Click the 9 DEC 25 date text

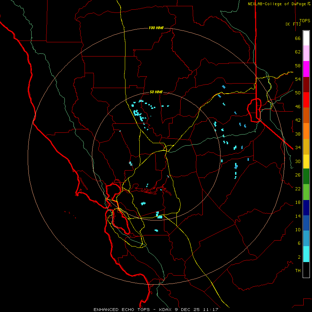coord(188,310)
